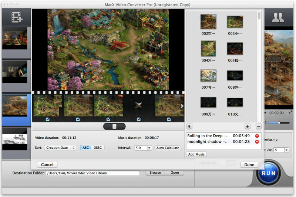
Task: Click the 00:11:12 video duration value
Action: (x=69, y=138)
